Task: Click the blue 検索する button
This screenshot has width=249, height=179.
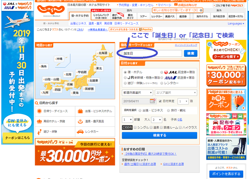Action: click(x=159, y=135)
